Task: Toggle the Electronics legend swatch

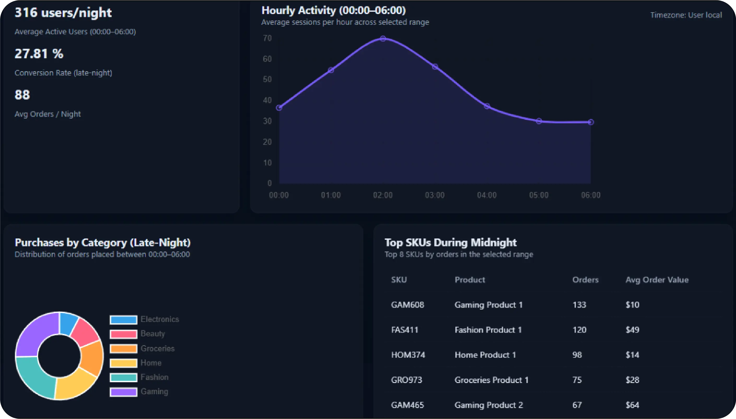Action: pos(123,320)
